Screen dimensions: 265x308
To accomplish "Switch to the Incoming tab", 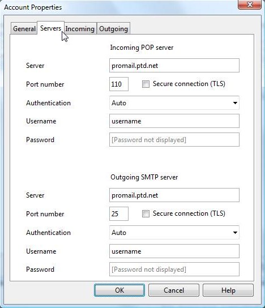I will click(x=80, y=29).
